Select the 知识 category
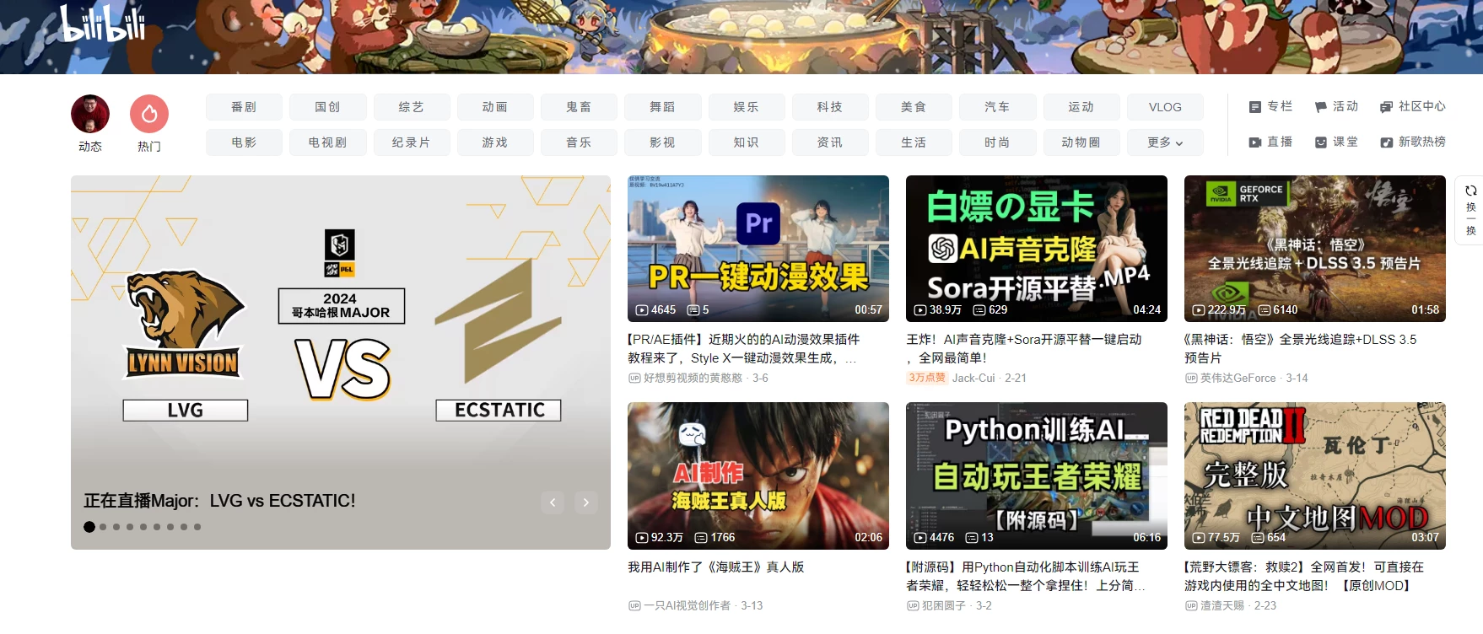 (747, 142)
